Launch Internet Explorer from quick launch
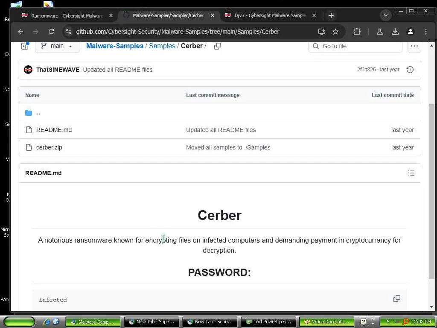Screen dimensions: 437x328 (x=47, y=322)
